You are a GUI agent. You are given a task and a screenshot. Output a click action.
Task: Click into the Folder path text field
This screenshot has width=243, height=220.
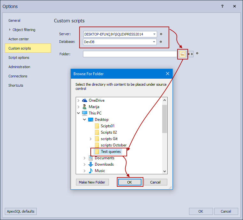130,54
